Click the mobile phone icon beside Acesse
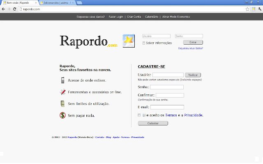The width and height of the screenshot is (263, 164). tap(62, 80)
